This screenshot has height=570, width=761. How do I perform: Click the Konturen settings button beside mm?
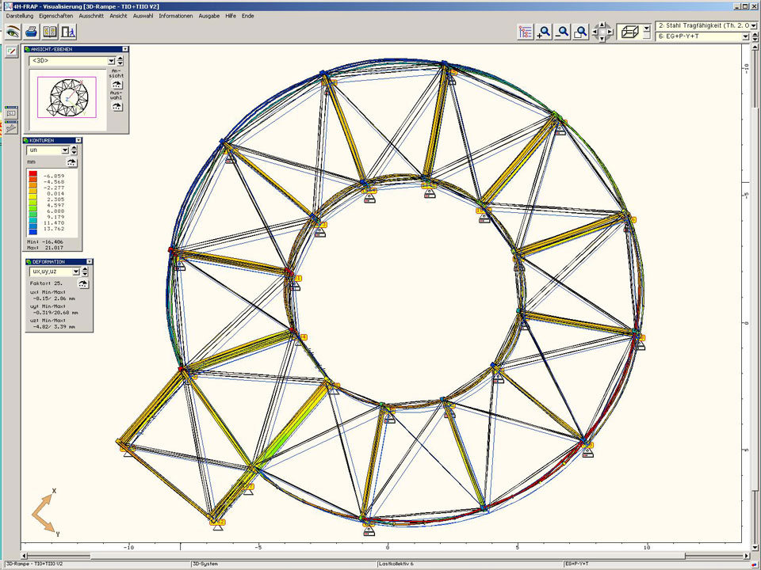coord(72,162)
